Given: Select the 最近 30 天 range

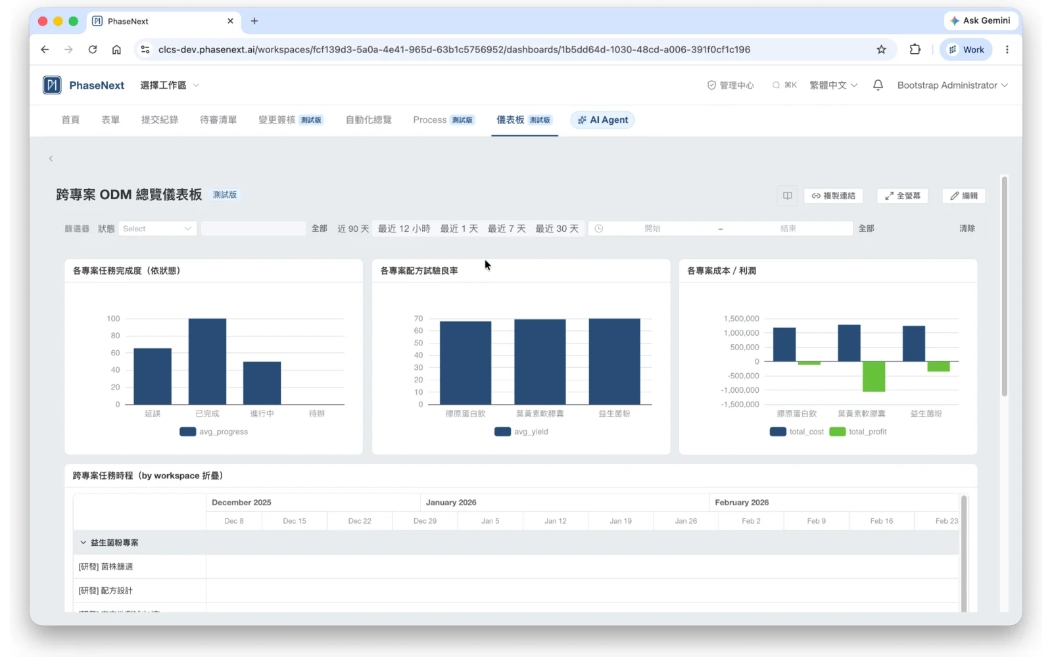Looking at the screenshot, I should click(x=557, y=229).
